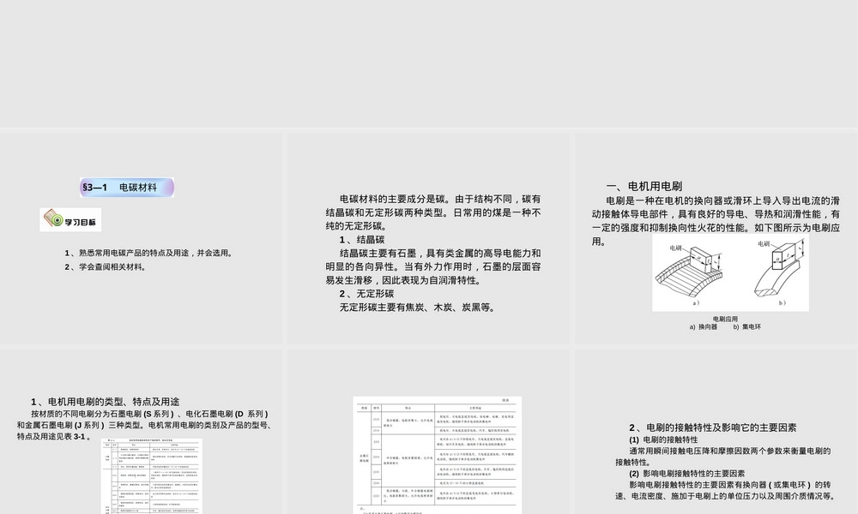Click caption label 'b) 集电环'

tap(747, 326)
